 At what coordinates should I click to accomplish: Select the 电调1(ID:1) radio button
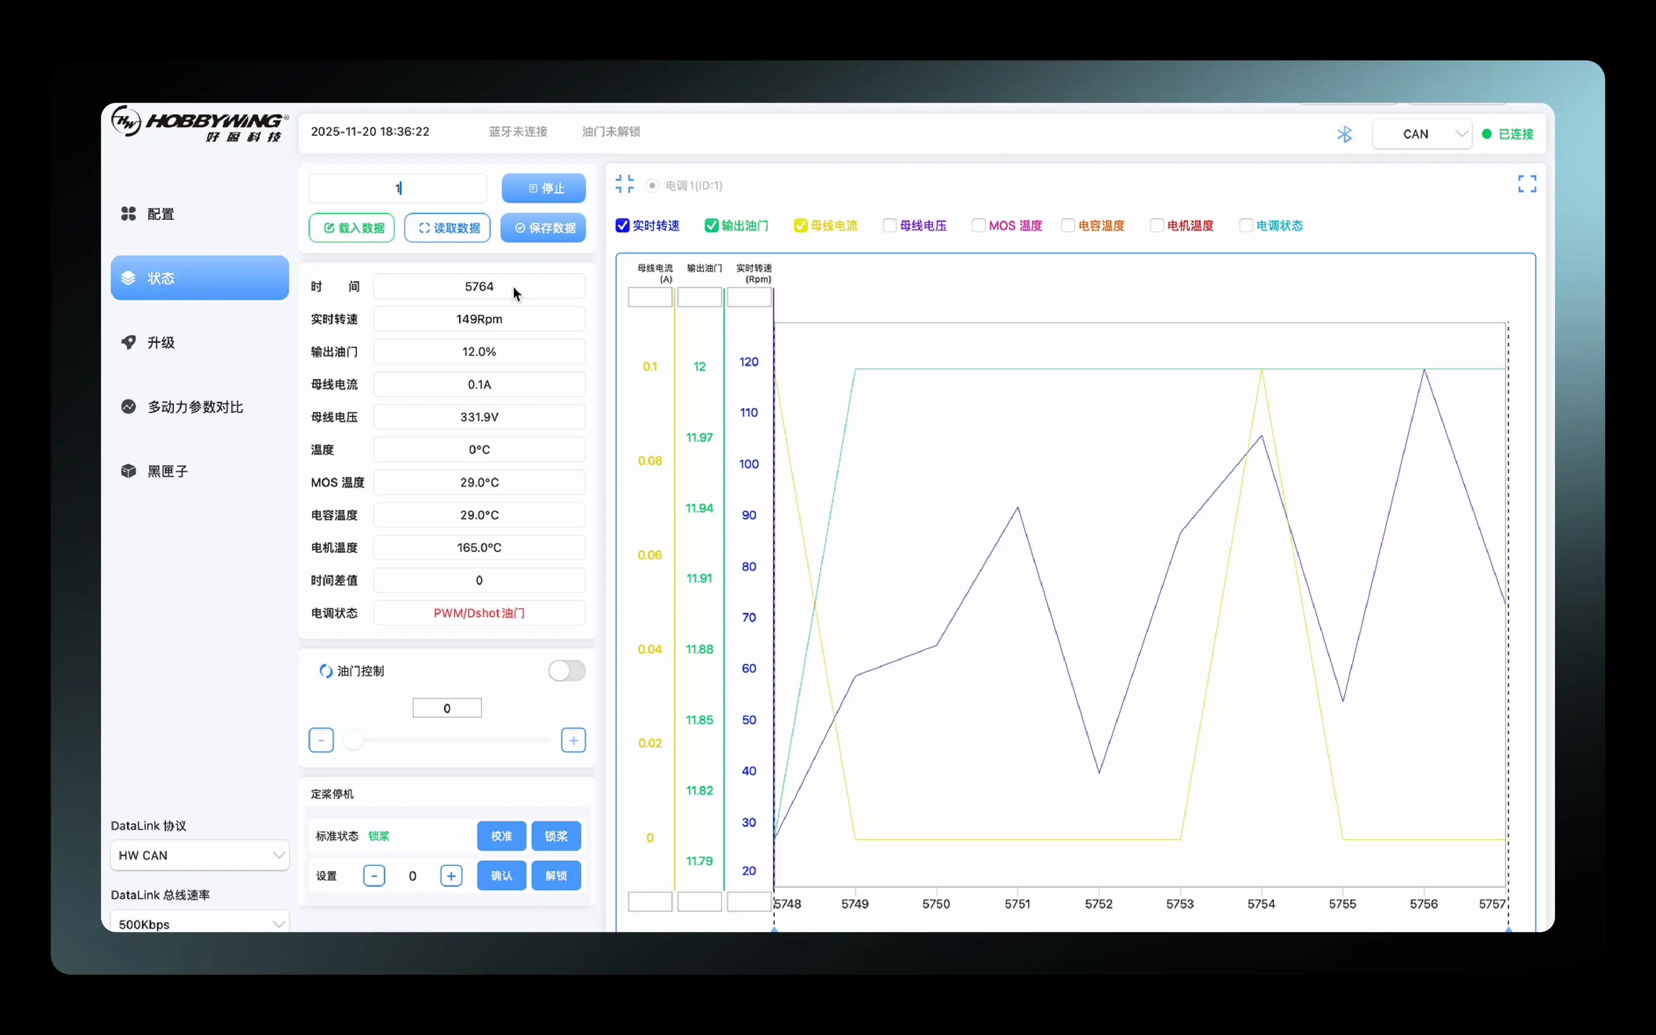[652, 185]
